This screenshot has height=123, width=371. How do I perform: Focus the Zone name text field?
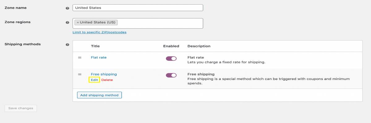coord(138,8)
